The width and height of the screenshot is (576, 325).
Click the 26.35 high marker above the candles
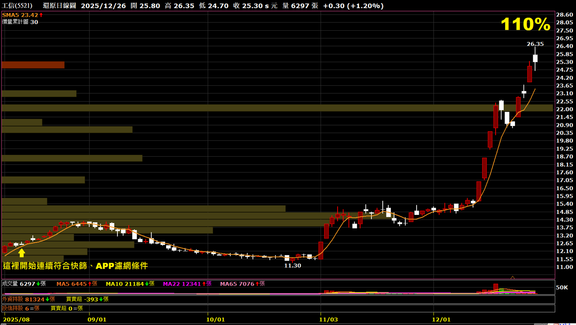(535, 44)
